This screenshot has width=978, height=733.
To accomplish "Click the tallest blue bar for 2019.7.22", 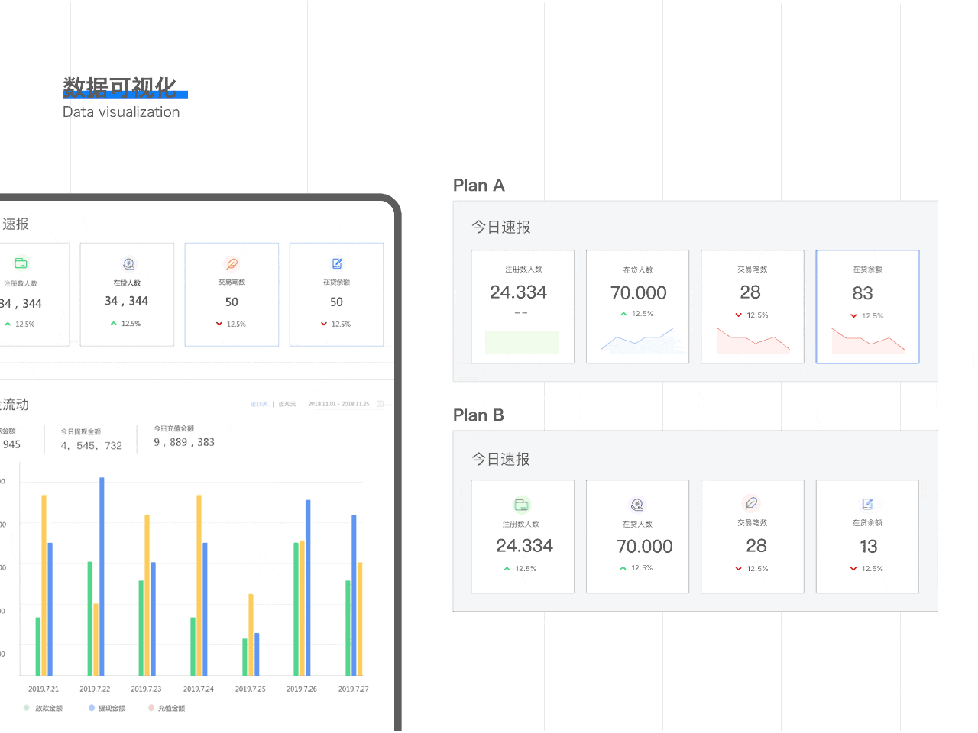I will click(102, 576).
